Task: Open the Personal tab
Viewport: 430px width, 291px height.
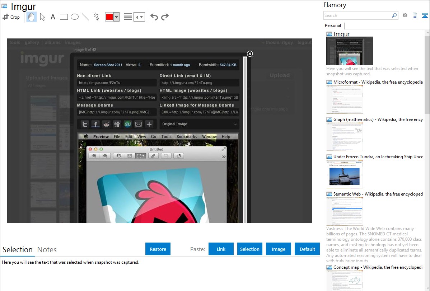Action: click(x=333, y=25)
